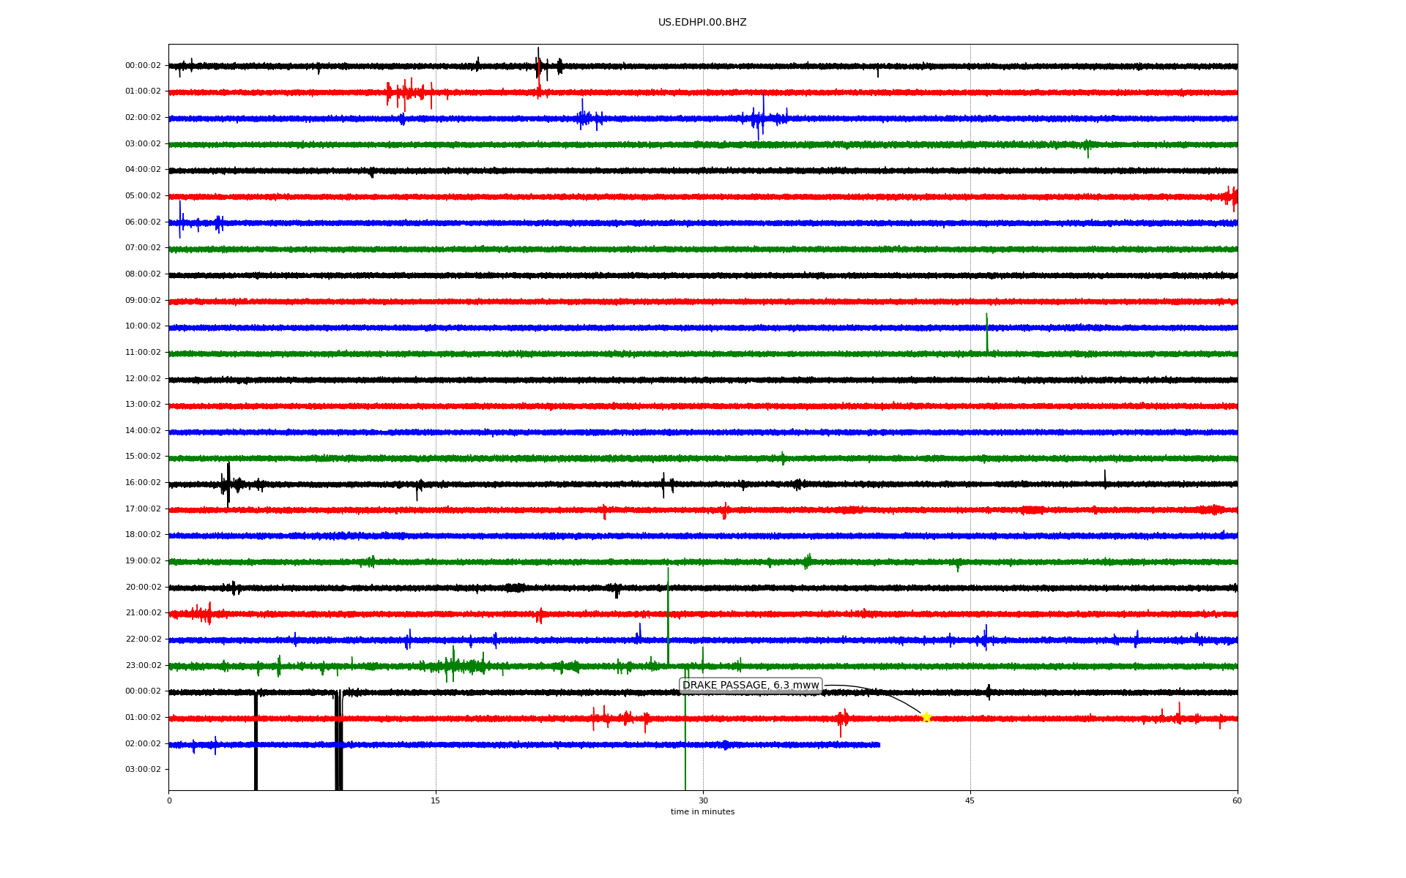
Task: Click the x-axis tick label 30
Action: [703, 800]
